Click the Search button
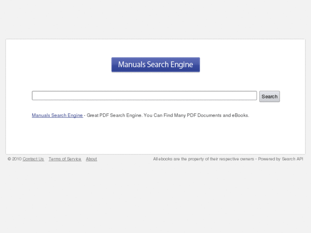 270,96
